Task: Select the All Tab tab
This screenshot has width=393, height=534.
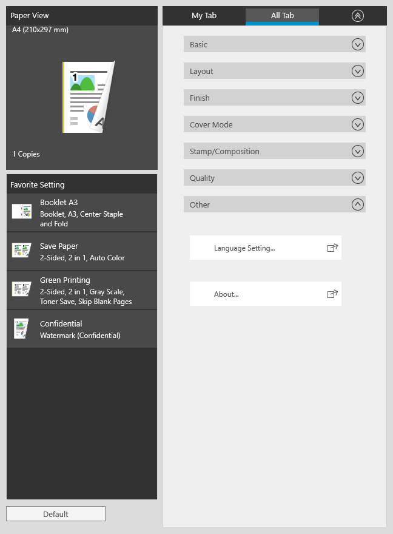Action: click(x=282, y=16)
